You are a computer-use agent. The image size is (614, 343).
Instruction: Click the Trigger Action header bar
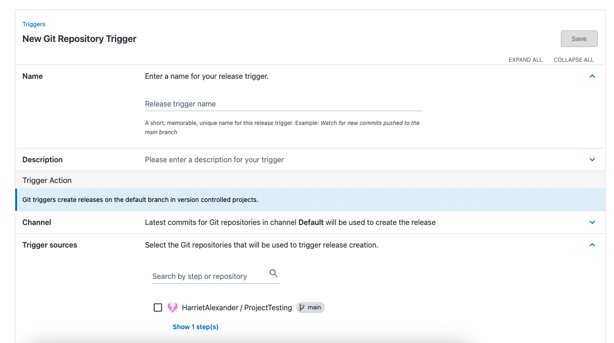tap(47, 180)
